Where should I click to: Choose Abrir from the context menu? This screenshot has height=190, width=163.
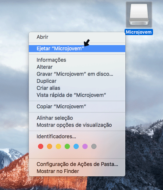[x=77, y=37]
